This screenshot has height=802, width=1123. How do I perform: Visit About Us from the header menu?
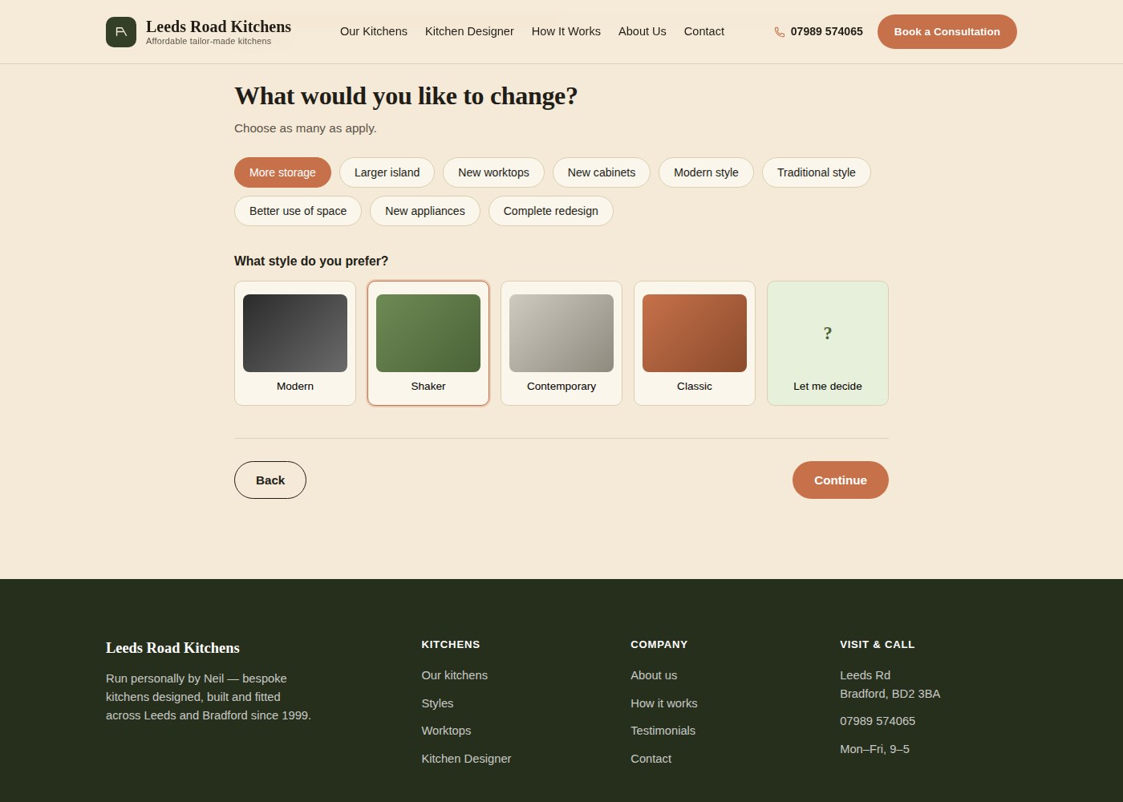pyautogui.click(x=643, y=31)
